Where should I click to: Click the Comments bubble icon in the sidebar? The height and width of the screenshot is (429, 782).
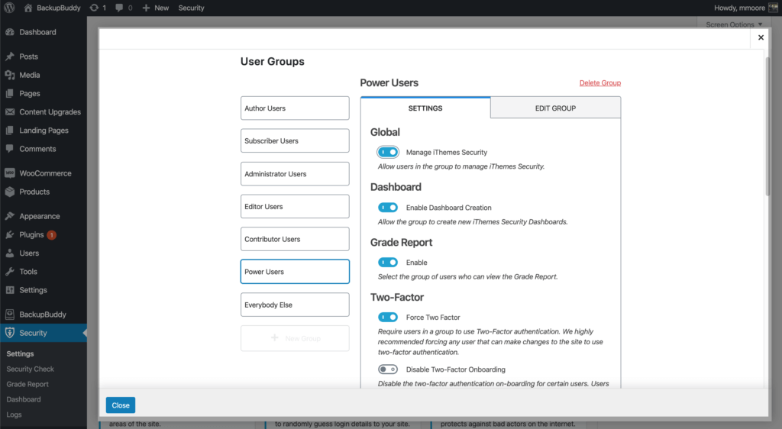point(10,149)
